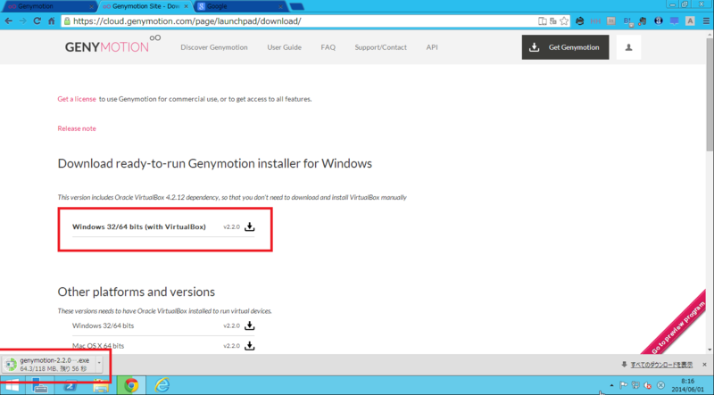This screenshot has height=395, width=714.
Task: Click the Action Center flag icon
Action: [x=623, y=385]
